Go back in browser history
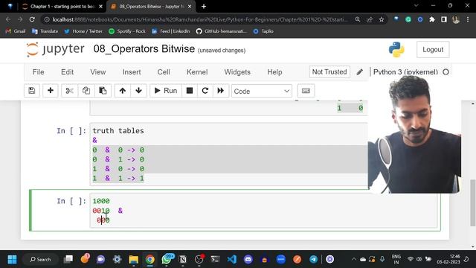Screen dimensions: 476x268 (8, 19)
